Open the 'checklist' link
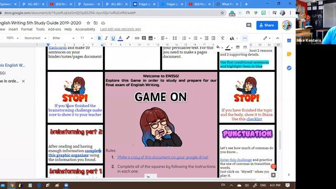This screenshot has height=189, width=336. coord(254,119)
